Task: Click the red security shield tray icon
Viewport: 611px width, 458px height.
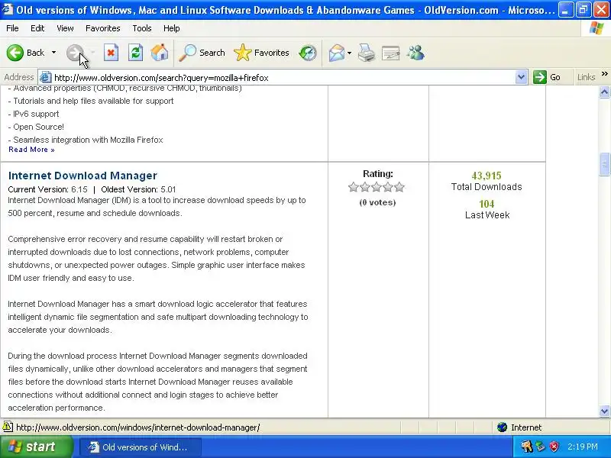Action: (x=554, y=447)
